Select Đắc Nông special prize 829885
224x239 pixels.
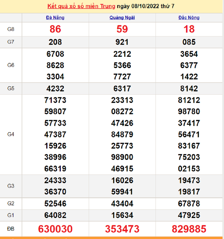(x=189, y=229)
